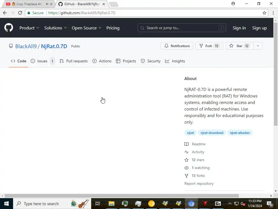The width and height of the screenshot is (278, 209).
Task: Click the Sign in link
Action: 239,28
